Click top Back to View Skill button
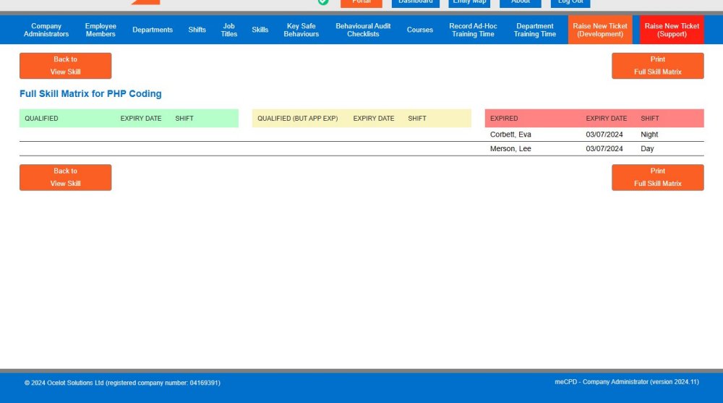 [65, 66]
